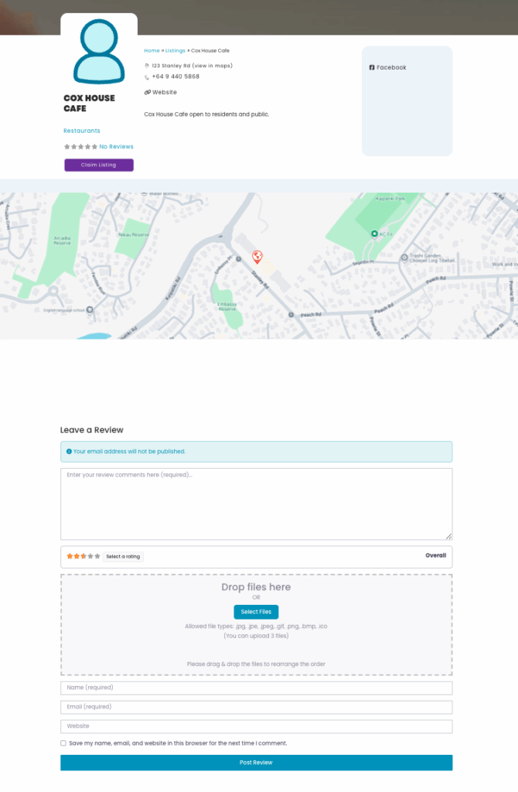Click the location icon beside 123 Stanley Rd
The width and height of the screenshot is (518, 792).
147,67
